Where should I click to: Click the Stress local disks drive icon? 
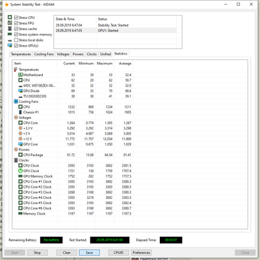coord(10,40)
